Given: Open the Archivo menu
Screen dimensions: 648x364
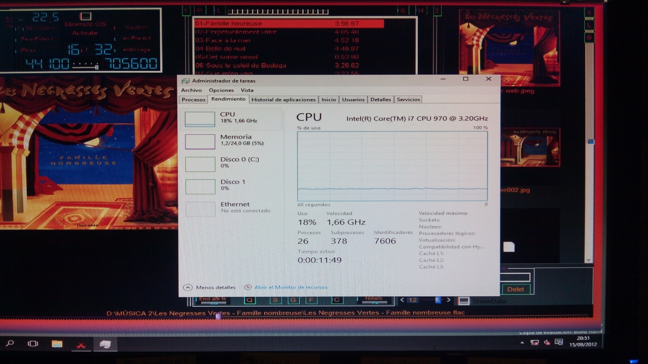Looking at the screenshot, I should [191, 90].
